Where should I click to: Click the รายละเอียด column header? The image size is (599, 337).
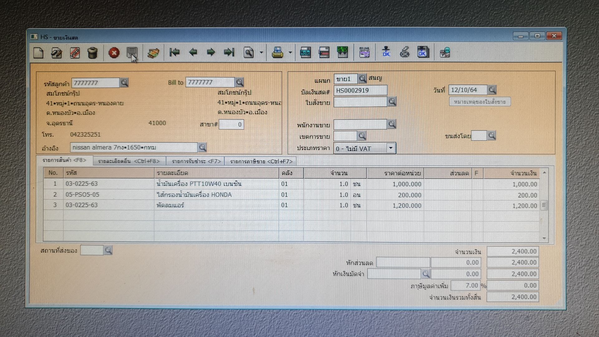[217, 173]
